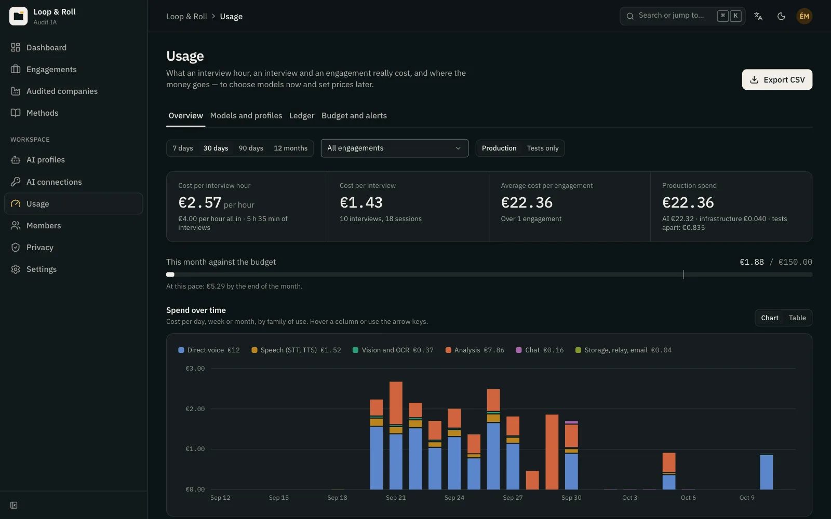
Task: Select the 12 months range
Action: (290, 148)
